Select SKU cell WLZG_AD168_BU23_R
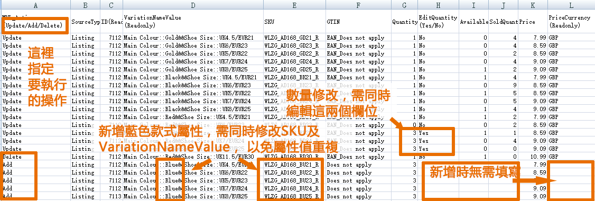Viewport: 595px width, 201px height. pyautogui.click(x=294, y=180)
